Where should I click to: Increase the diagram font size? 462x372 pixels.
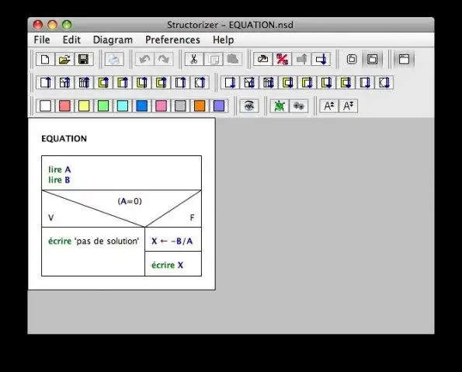point(329,106)
